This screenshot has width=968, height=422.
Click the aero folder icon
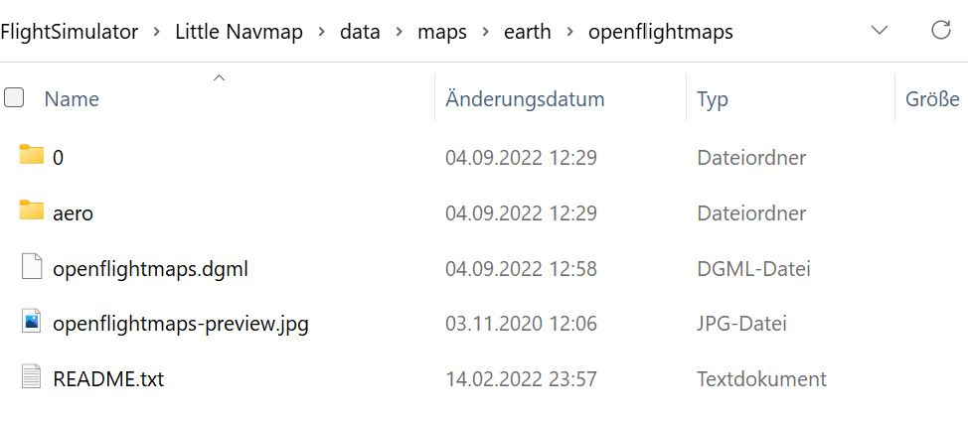[32, 211]
